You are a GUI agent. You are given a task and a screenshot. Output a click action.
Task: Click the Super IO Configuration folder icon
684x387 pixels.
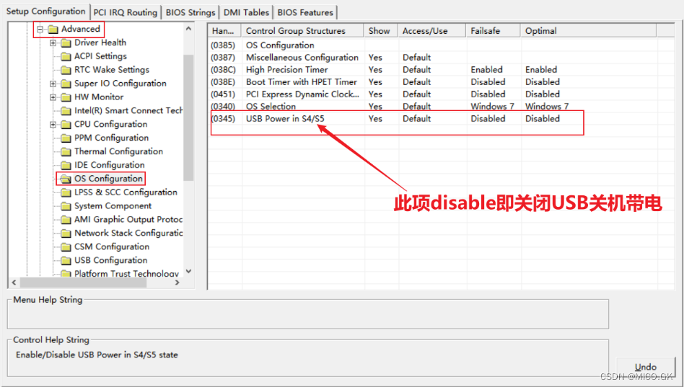(x=66, y=84)
